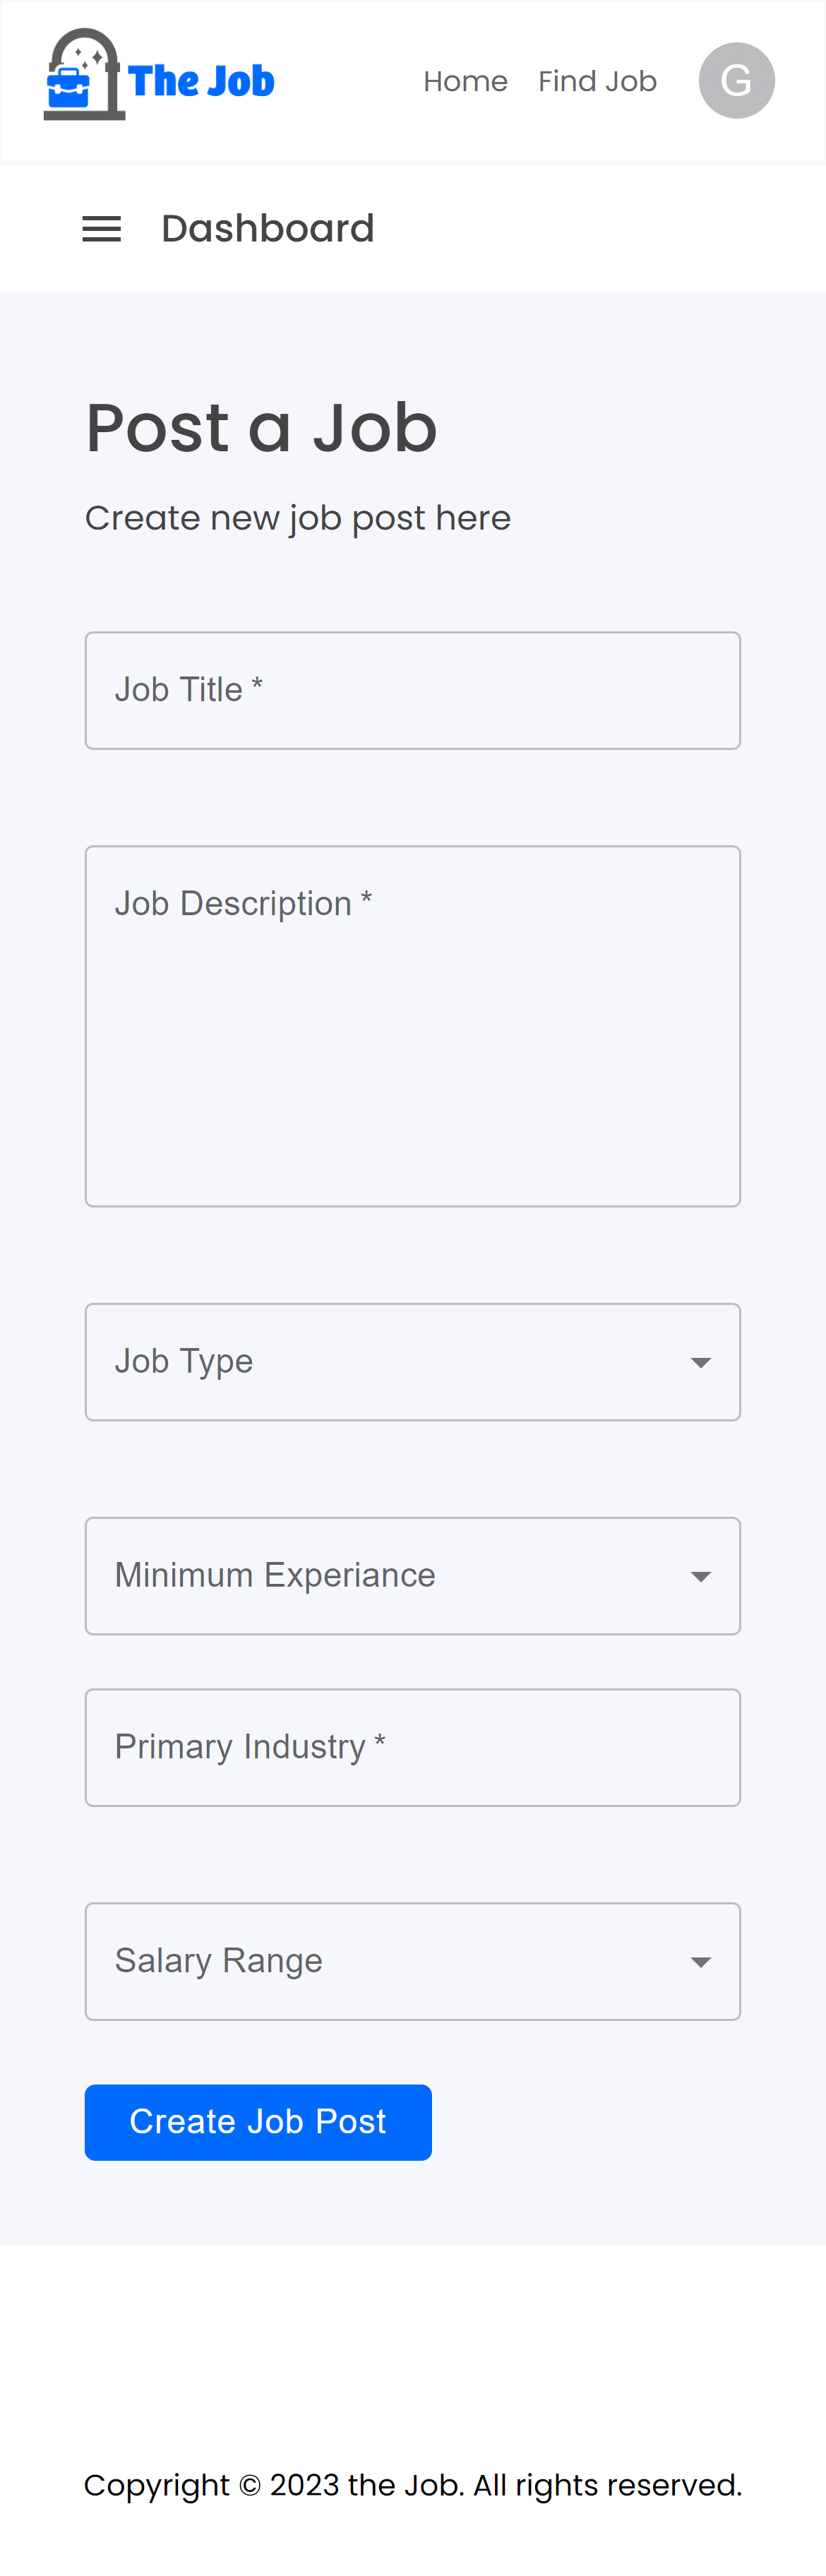Screen dimensions: 826x2576
Task: Open the "G" profile avatar
Action: 736,80
